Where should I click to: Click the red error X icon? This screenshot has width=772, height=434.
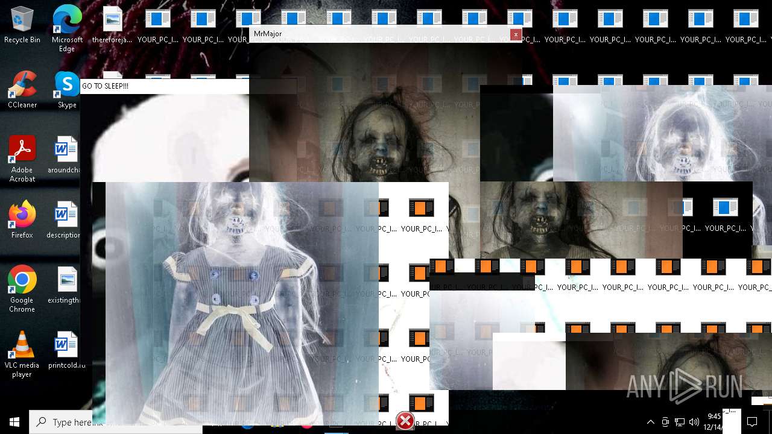pyautogui.click(x=405, y=421)
